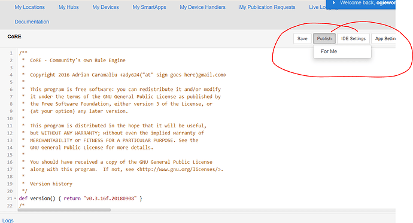Open App Settings
Screen dimensions: 413x223
(384, 39)
